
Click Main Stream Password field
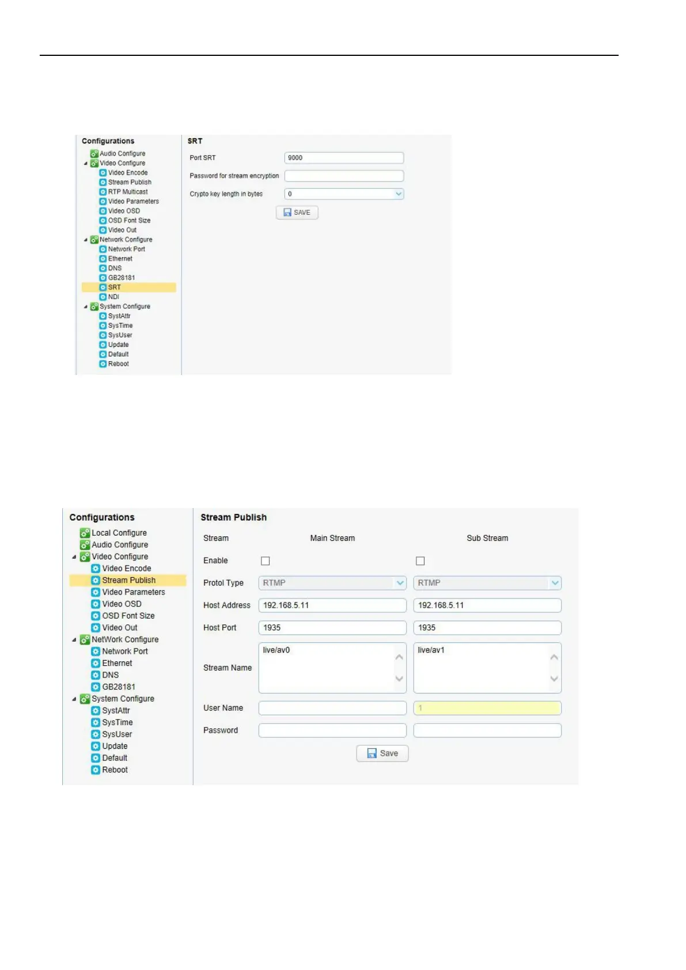point(332,730)
